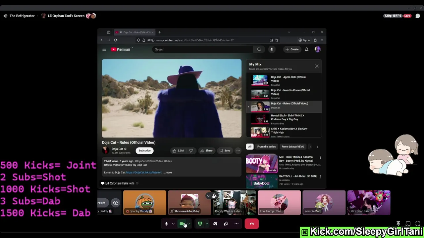424x238 pixels.
Task: Pop out the stream window
Action: point(408,224)
